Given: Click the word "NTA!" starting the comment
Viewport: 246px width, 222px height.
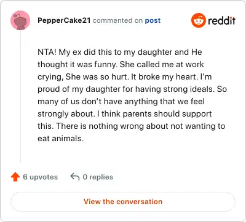Looking at the screenshot, I should [47, 52].
